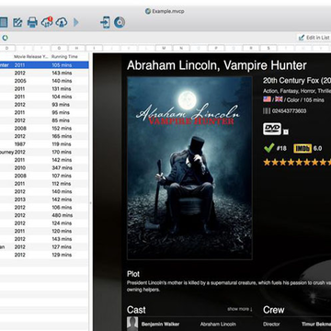Select the row with 129 mins
Screen dimensions: 331x331
[x=44, y=255]
